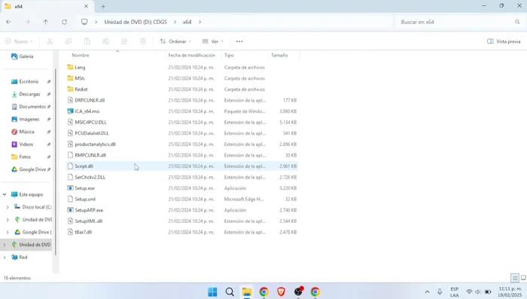This screenshot has width=527, height=299.
Task: Add a new tab
Action: pyautogui.click(x=103, y=6)
